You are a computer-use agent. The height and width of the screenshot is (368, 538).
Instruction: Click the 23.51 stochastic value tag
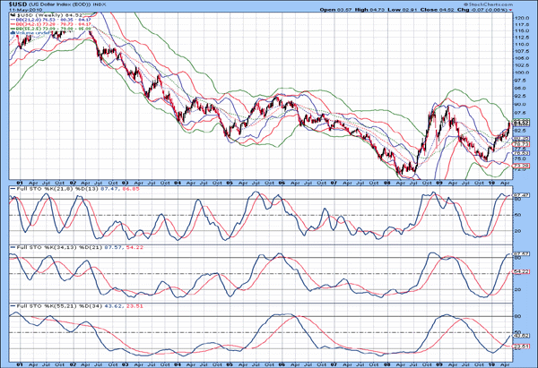pos(519,345)
